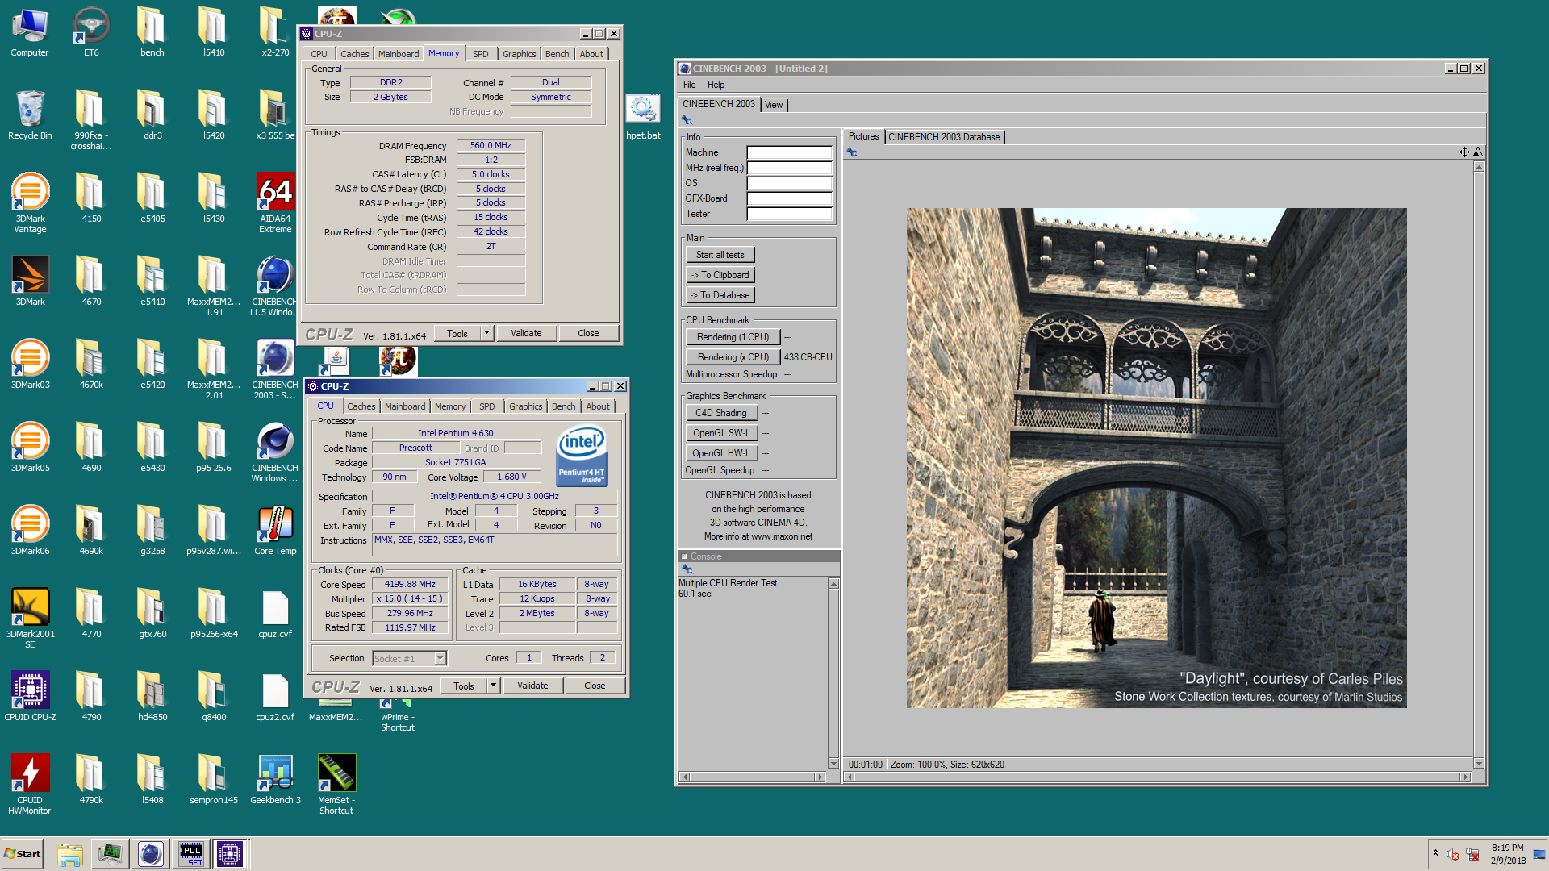The width and height of the screenshot is (1549, 871).
Task: Click the CPU-Z taskbar icon
Action: tap(229, 854)
